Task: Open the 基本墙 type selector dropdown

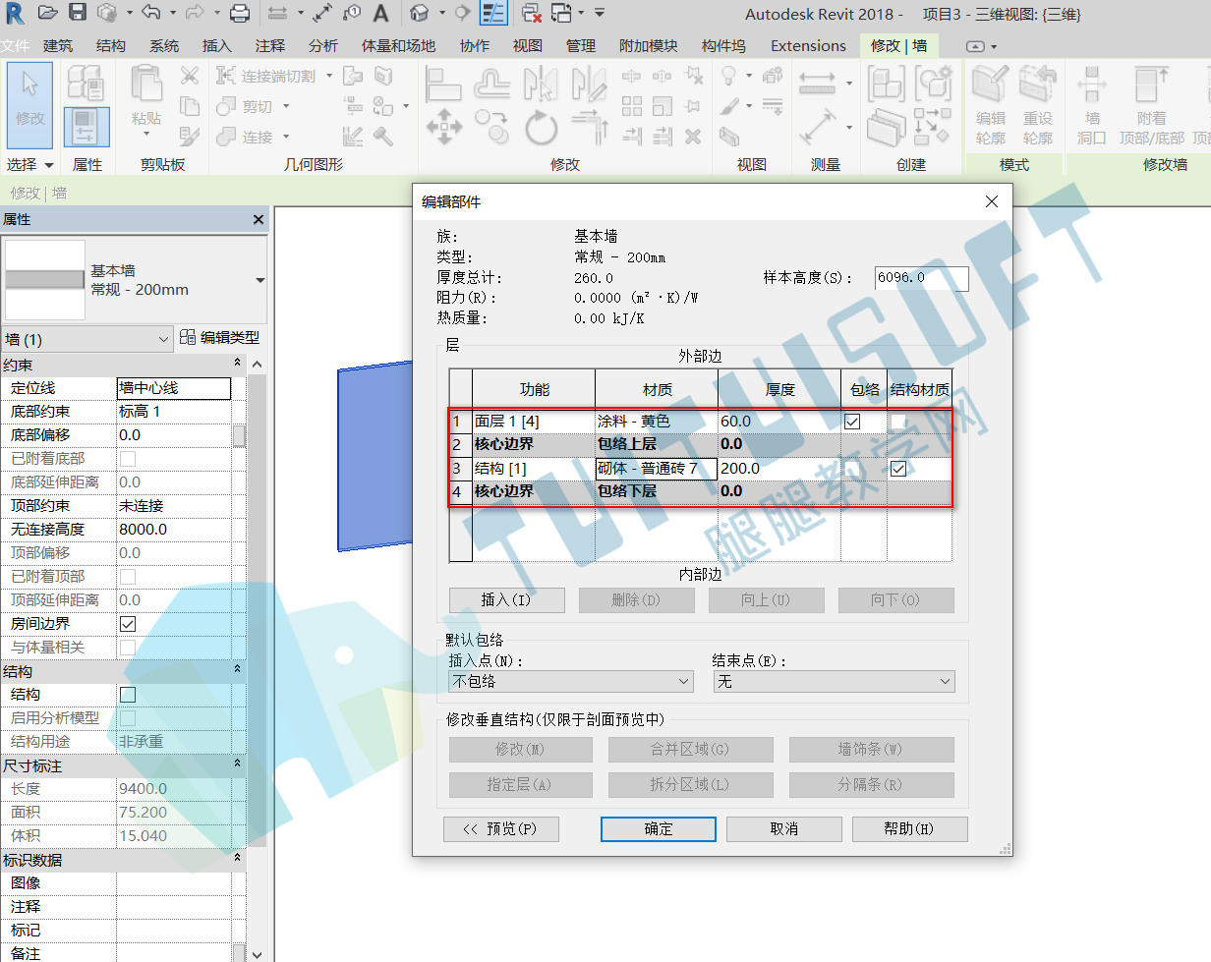Action: [135, 280]
